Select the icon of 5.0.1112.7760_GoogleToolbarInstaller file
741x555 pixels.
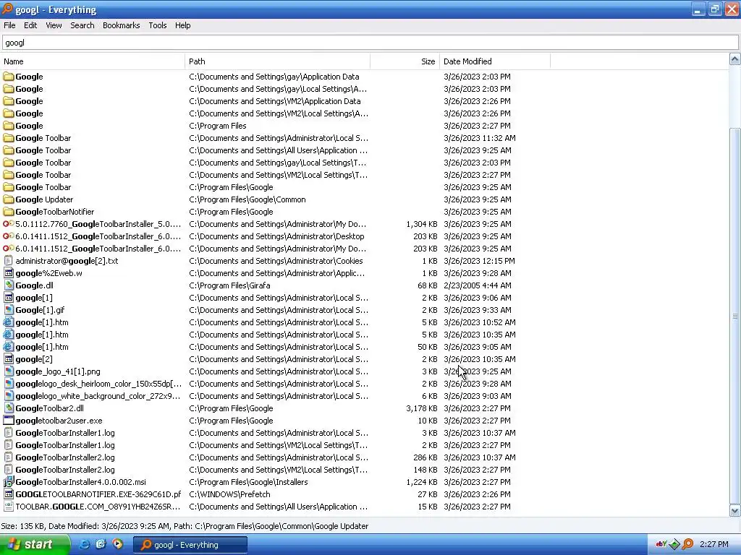(9, 224)
